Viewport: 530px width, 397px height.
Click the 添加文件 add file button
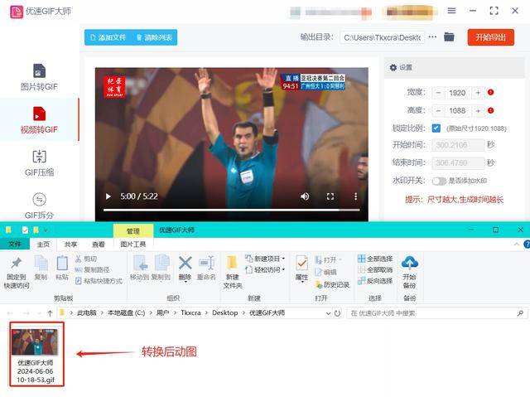106,37
